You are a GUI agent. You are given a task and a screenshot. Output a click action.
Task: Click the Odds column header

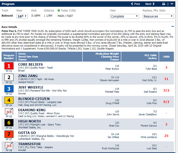(166, 56)
